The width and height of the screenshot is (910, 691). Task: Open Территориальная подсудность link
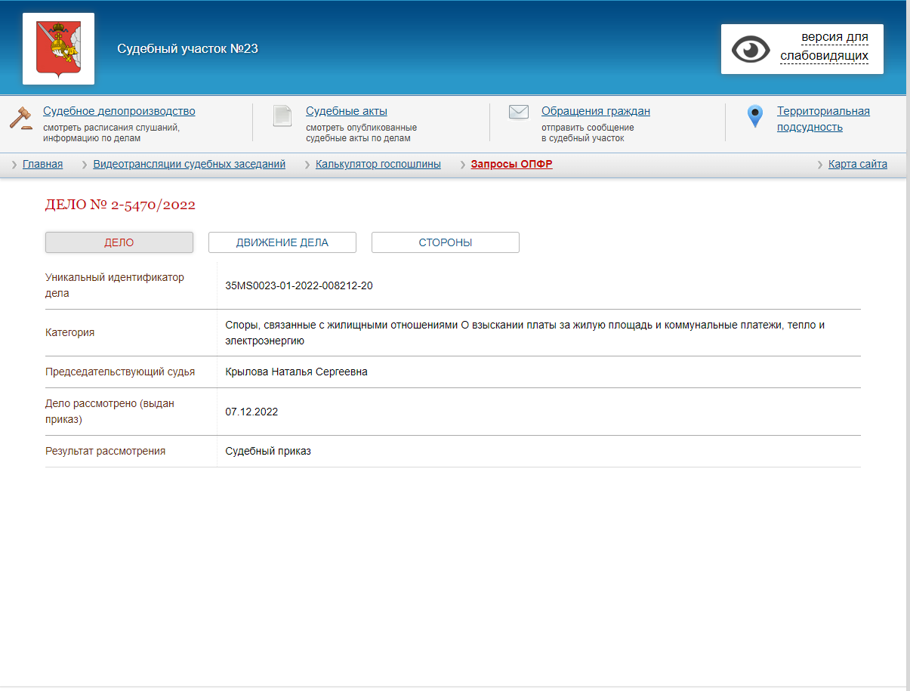pos(822,119)
